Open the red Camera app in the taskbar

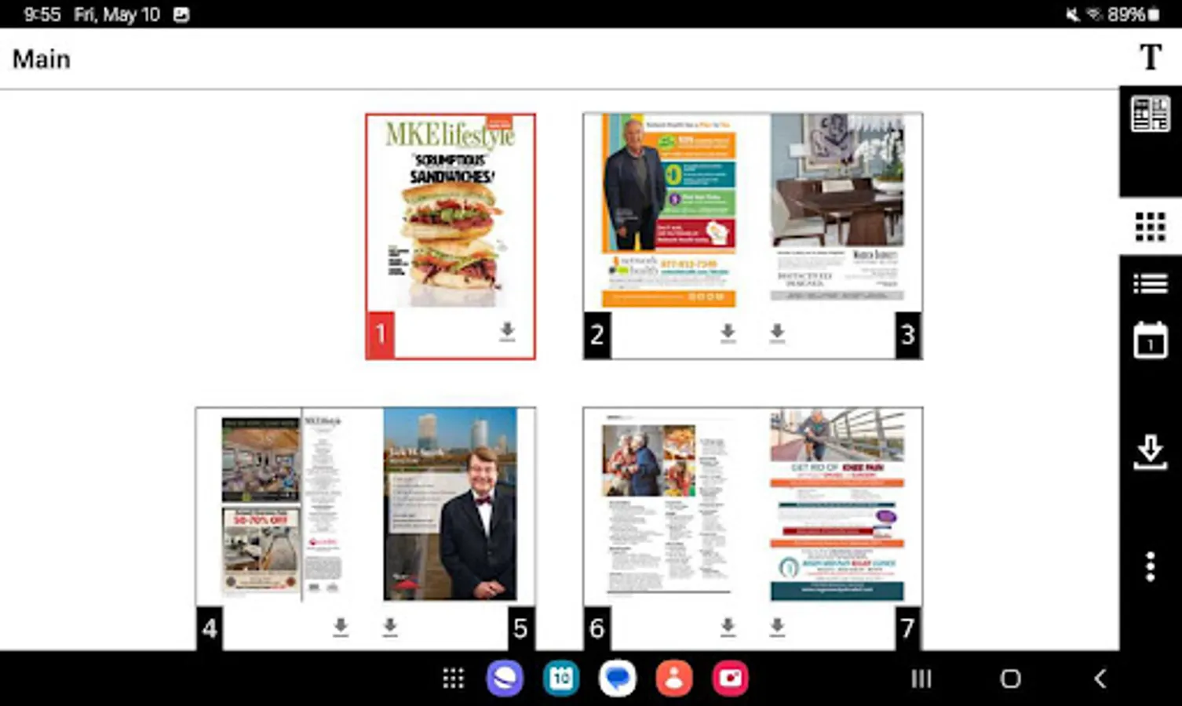click(731, 679)
